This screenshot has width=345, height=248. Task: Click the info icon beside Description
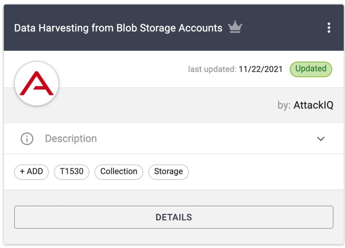(x=27, y=138)
